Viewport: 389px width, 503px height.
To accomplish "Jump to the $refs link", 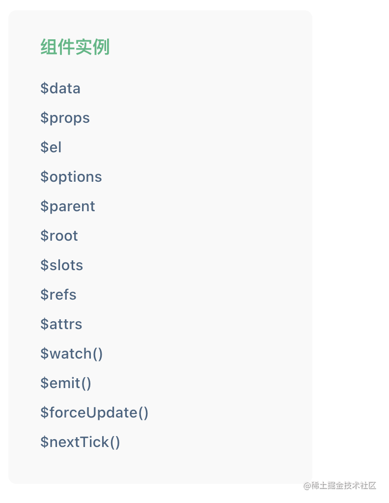I will 58,295.
